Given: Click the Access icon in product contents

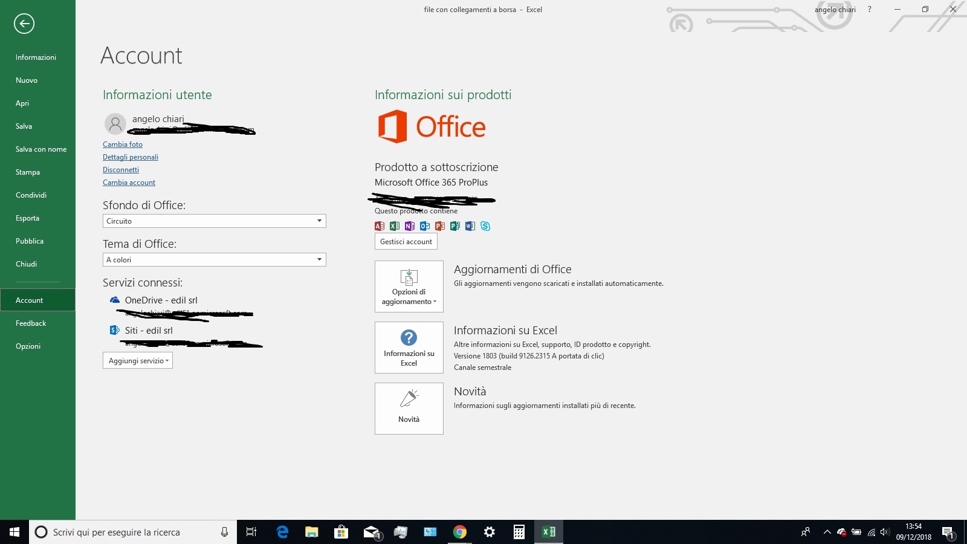Looking at the screenshot, I should tap(380, 226).
